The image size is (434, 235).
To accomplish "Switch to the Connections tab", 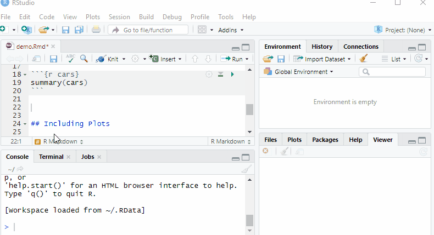I will (x=360, y=47).
